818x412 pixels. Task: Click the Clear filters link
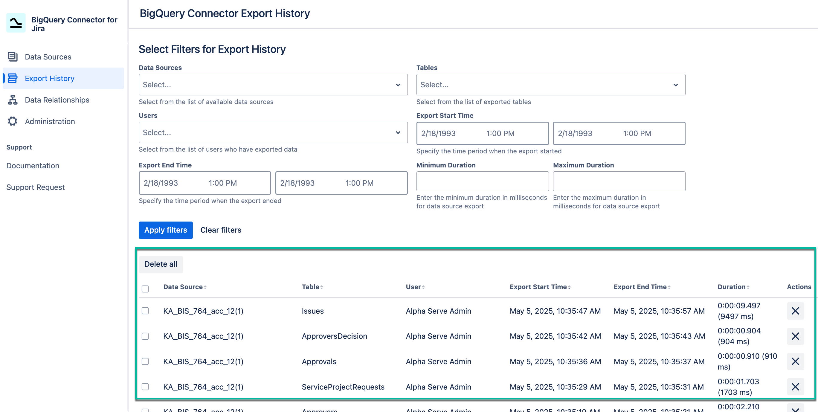[x=221, y=230]
